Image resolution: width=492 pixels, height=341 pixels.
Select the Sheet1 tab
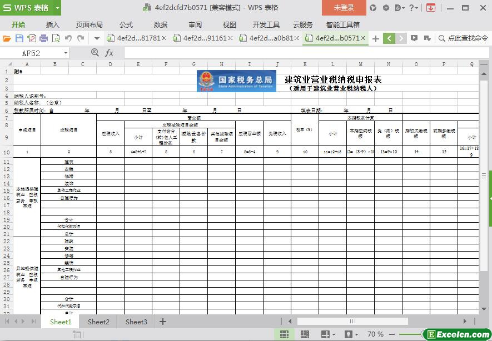(x=61, y=322)
